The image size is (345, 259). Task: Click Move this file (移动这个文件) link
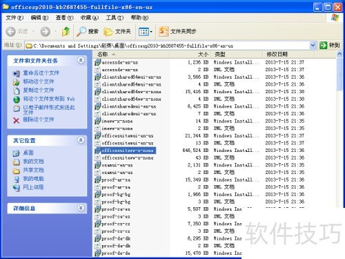coord(39,81)
